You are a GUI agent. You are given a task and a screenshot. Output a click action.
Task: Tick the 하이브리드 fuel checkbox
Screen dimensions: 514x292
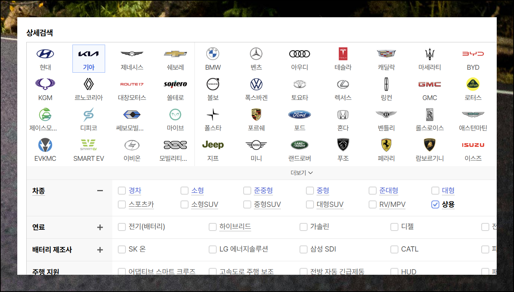pyautogui.click(x=213, y=227)
